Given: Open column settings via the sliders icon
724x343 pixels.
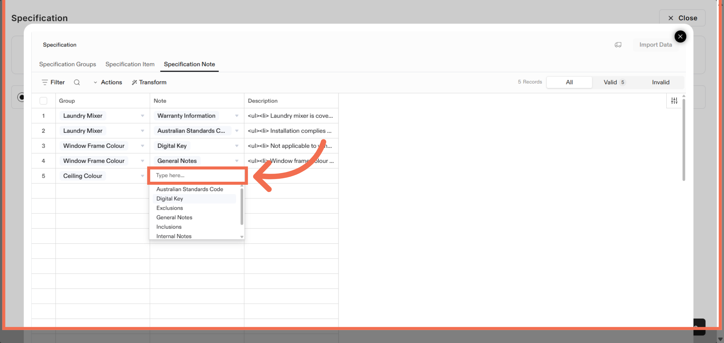Looking at the screenshot, I should [674, 100].
